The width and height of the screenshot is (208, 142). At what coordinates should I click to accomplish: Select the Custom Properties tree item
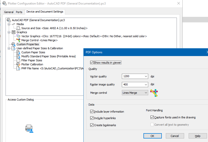point(28,44)
